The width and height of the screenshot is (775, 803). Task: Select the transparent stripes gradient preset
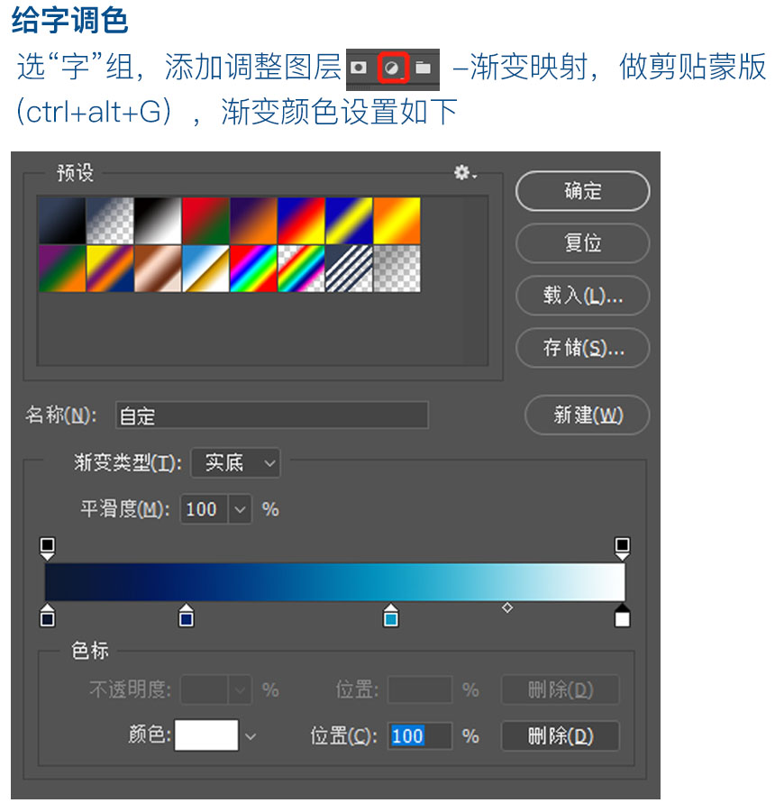[349, 269]
